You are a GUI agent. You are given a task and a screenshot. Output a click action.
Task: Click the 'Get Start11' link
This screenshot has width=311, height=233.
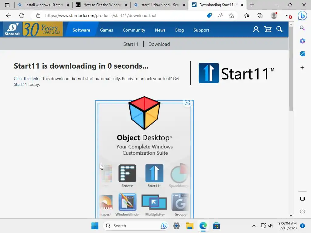tap(20, 84)
